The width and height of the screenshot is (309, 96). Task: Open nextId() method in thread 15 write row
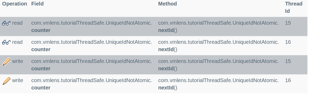[168, 68]
